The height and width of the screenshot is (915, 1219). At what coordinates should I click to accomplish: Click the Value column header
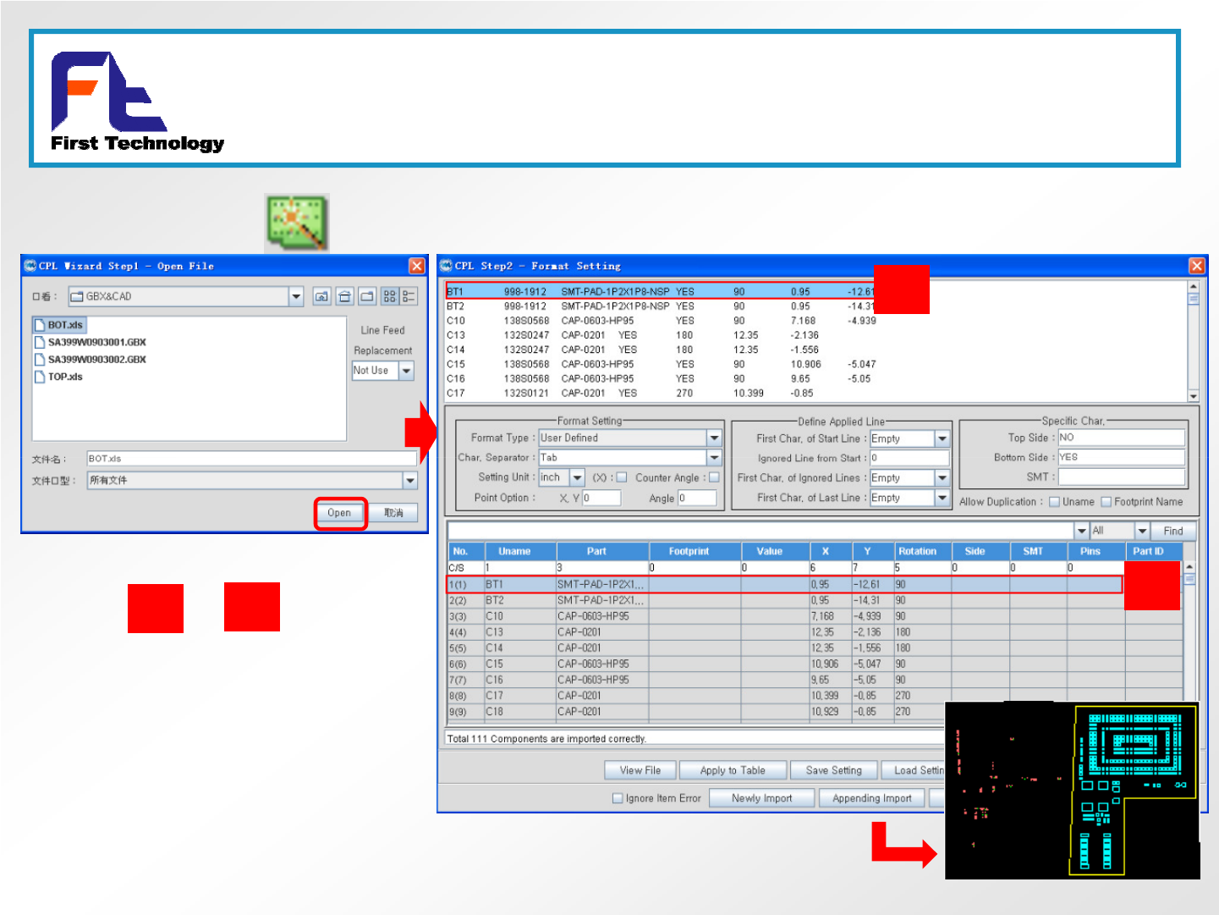(770, 551)
